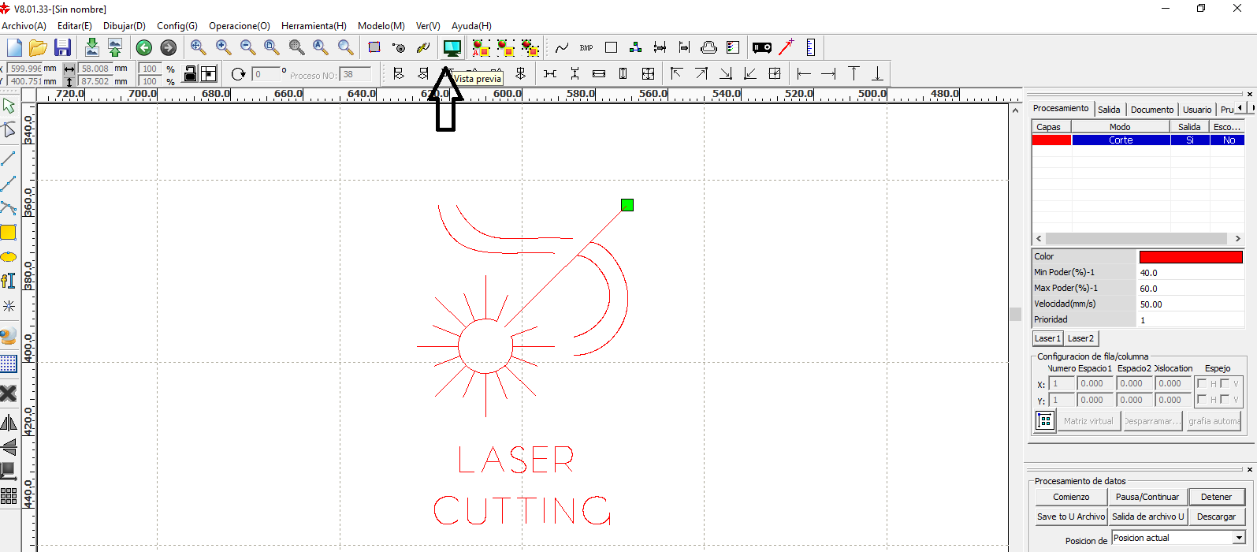1257x552 pixels.
Task: Click the Descargar button
Action: tap(1216, 517)
